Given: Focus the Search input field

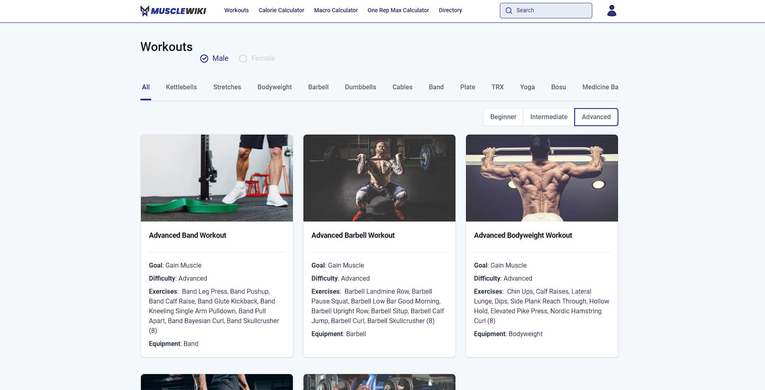Looking at the screenshot, I should 546,11.
